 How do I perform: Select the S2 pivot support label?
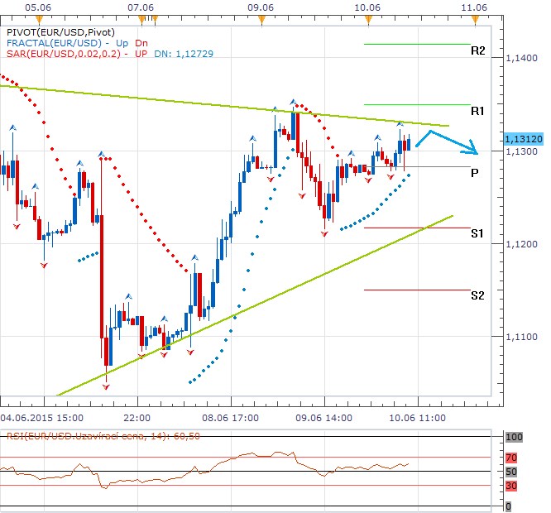pyautogui.click(x=477, y=295)
